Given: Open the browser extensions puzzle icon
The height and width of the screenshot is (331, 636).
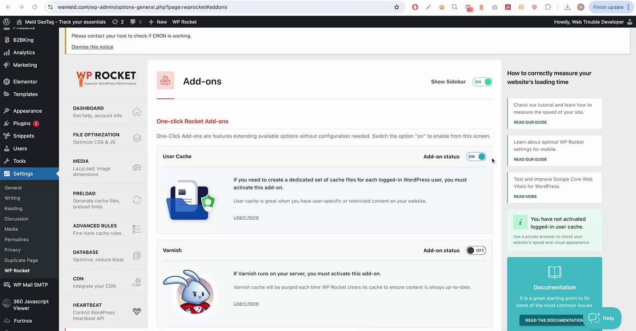Looking at the screenshot, I should tap(548, 7).
